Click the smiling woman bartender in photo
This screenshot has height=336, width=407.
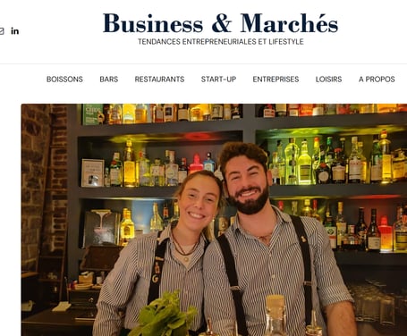198,201
